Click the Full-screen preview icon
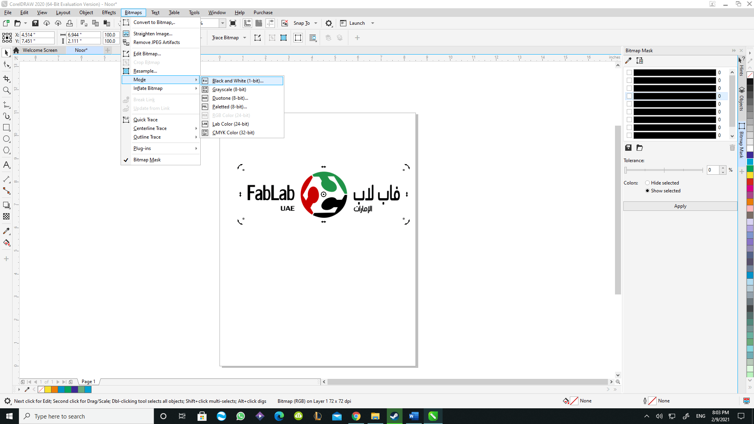 click(233, 23)
